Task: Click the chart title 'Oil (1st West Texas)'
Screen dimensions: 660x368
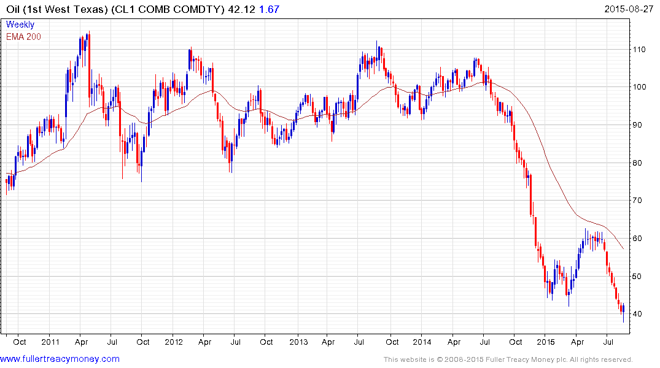Action: pyautogui.click(x=57, y=9)
